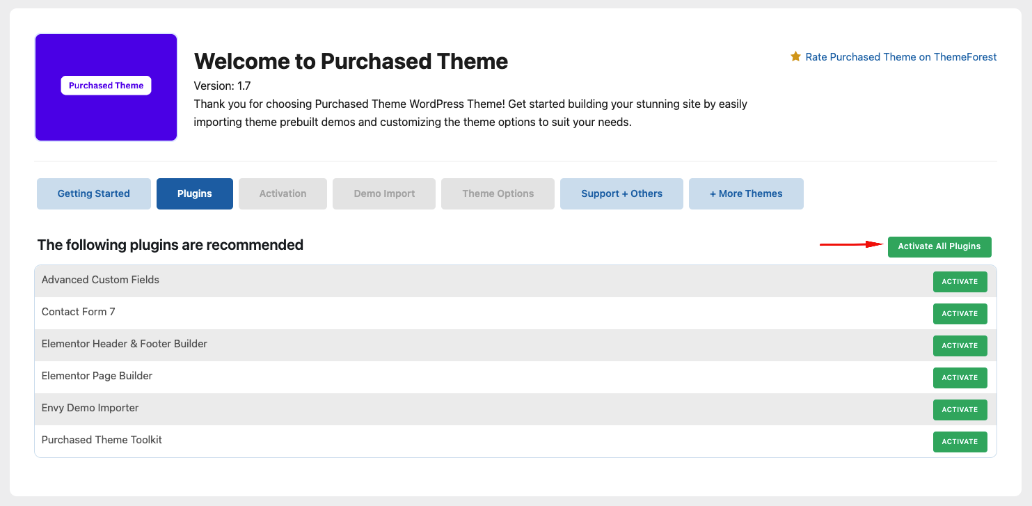Click the Advanced Custom Fields plugin name
The width and height of the screenshot is (1032, 506).
click(100, 280)
